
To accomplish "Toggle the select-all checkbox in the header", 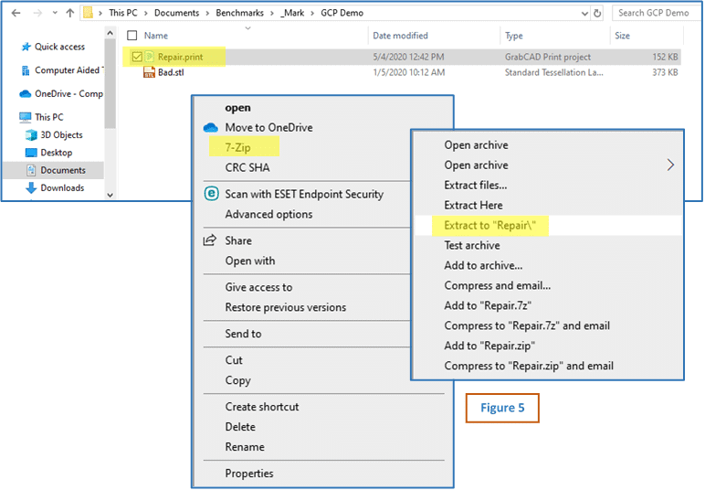I will tap(132, 36).
